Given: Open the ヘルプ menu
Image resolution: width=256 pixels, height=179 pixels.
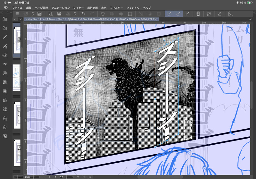Looking at the screenshot, I should tap(147, 8).
